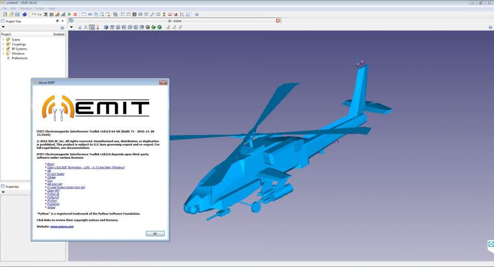Click the second green rotate sphere icon
This screenshot has width=494, height=267.
[159, 27]
